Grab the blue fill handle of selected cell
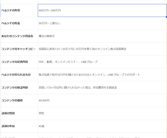This screenshot has width=167, height=138. 166,17
